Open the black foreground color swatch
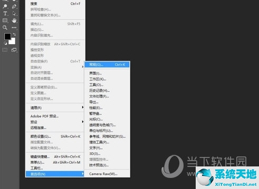The width and height of the screenshot is (259, 189). pyautogui.click(x=7, y=36)
